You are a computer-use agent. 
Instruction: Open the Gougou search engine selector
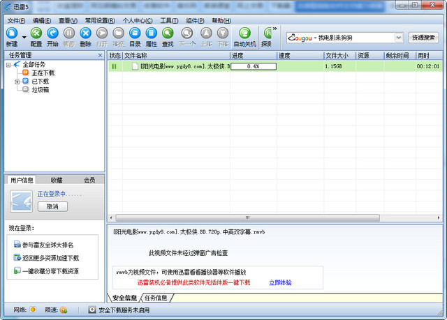click(302, 38)
